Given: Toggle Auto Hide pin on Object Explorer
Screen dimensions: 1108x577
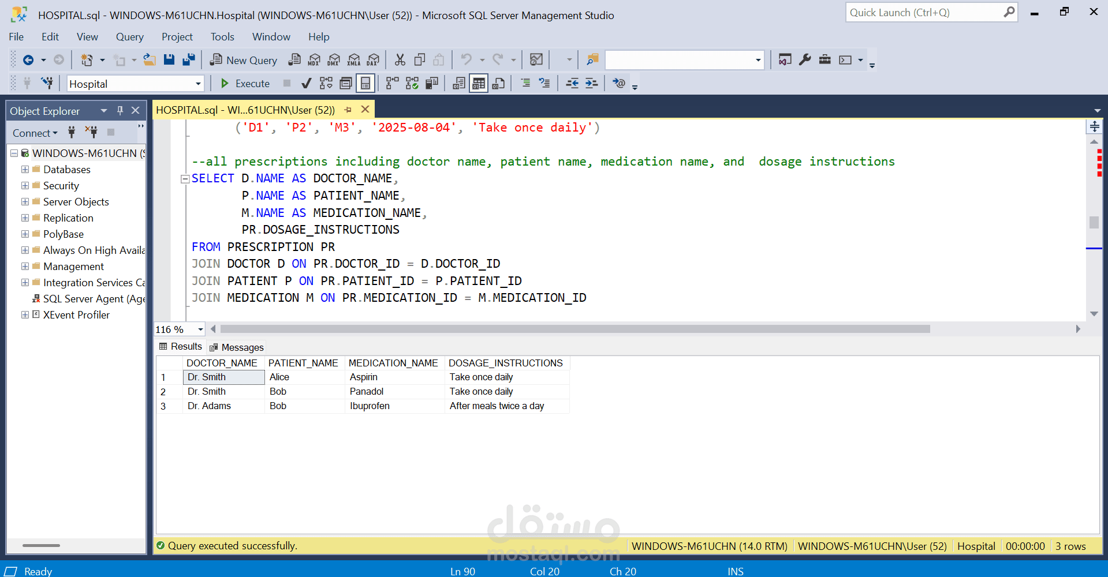Looking at the screenshot, I should point(120,110).
